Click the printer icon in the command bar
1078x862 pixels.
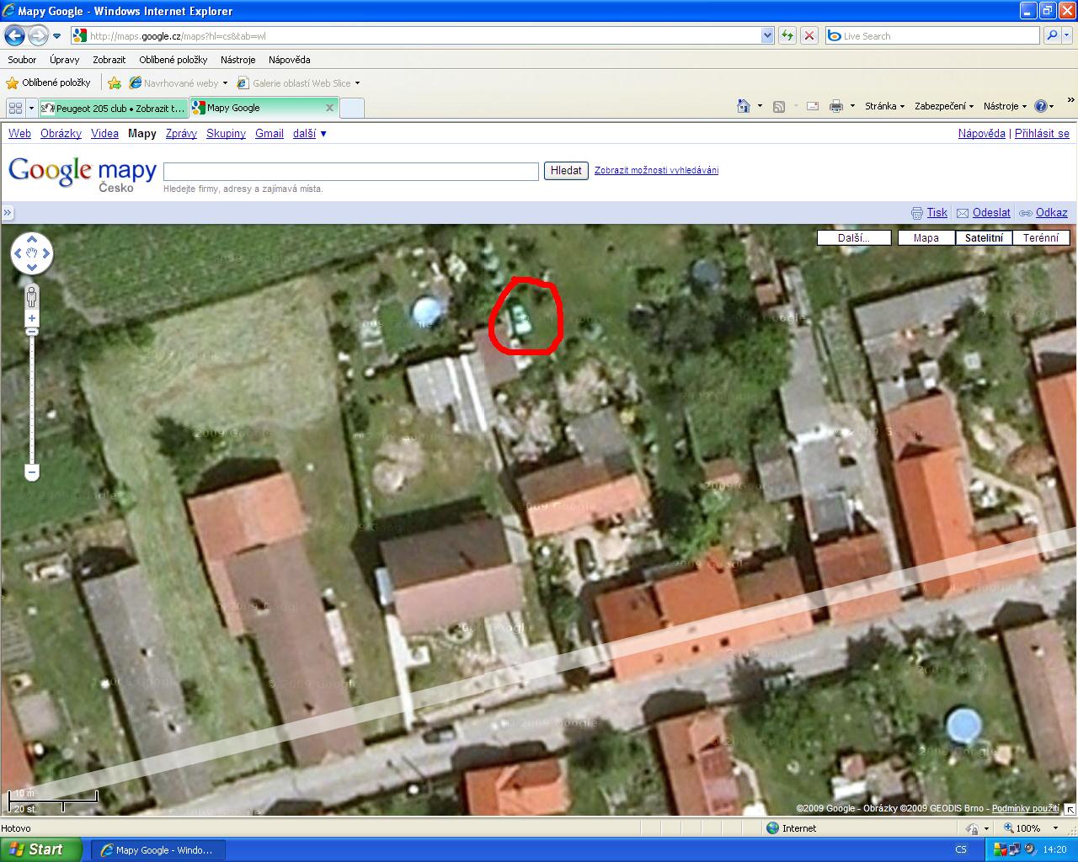[x=835, y=106]
